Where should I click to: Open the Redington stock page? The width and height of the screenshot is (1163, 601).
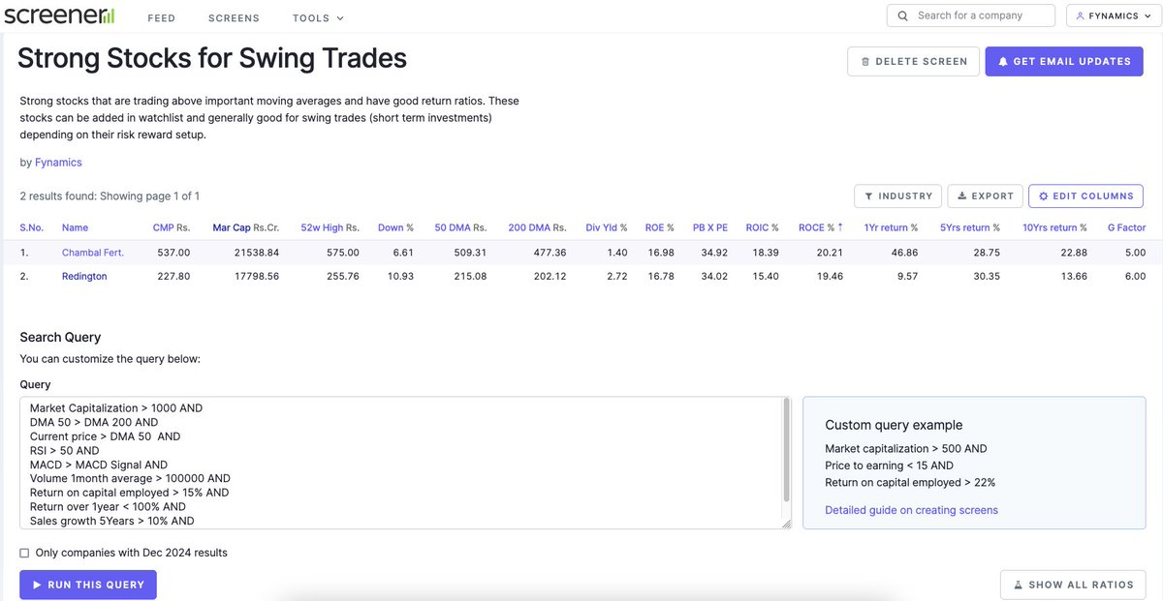pos(83,275)
